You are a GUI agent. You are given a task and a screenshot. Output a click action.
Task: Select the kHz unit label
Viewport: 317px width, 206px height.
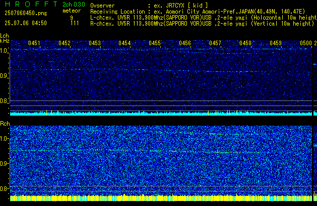coord(5,41)
